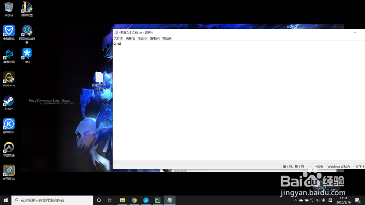Open the taskbar clock showing 11:31
The height and width of the screenshot is (205, 365).
(343, 200)
